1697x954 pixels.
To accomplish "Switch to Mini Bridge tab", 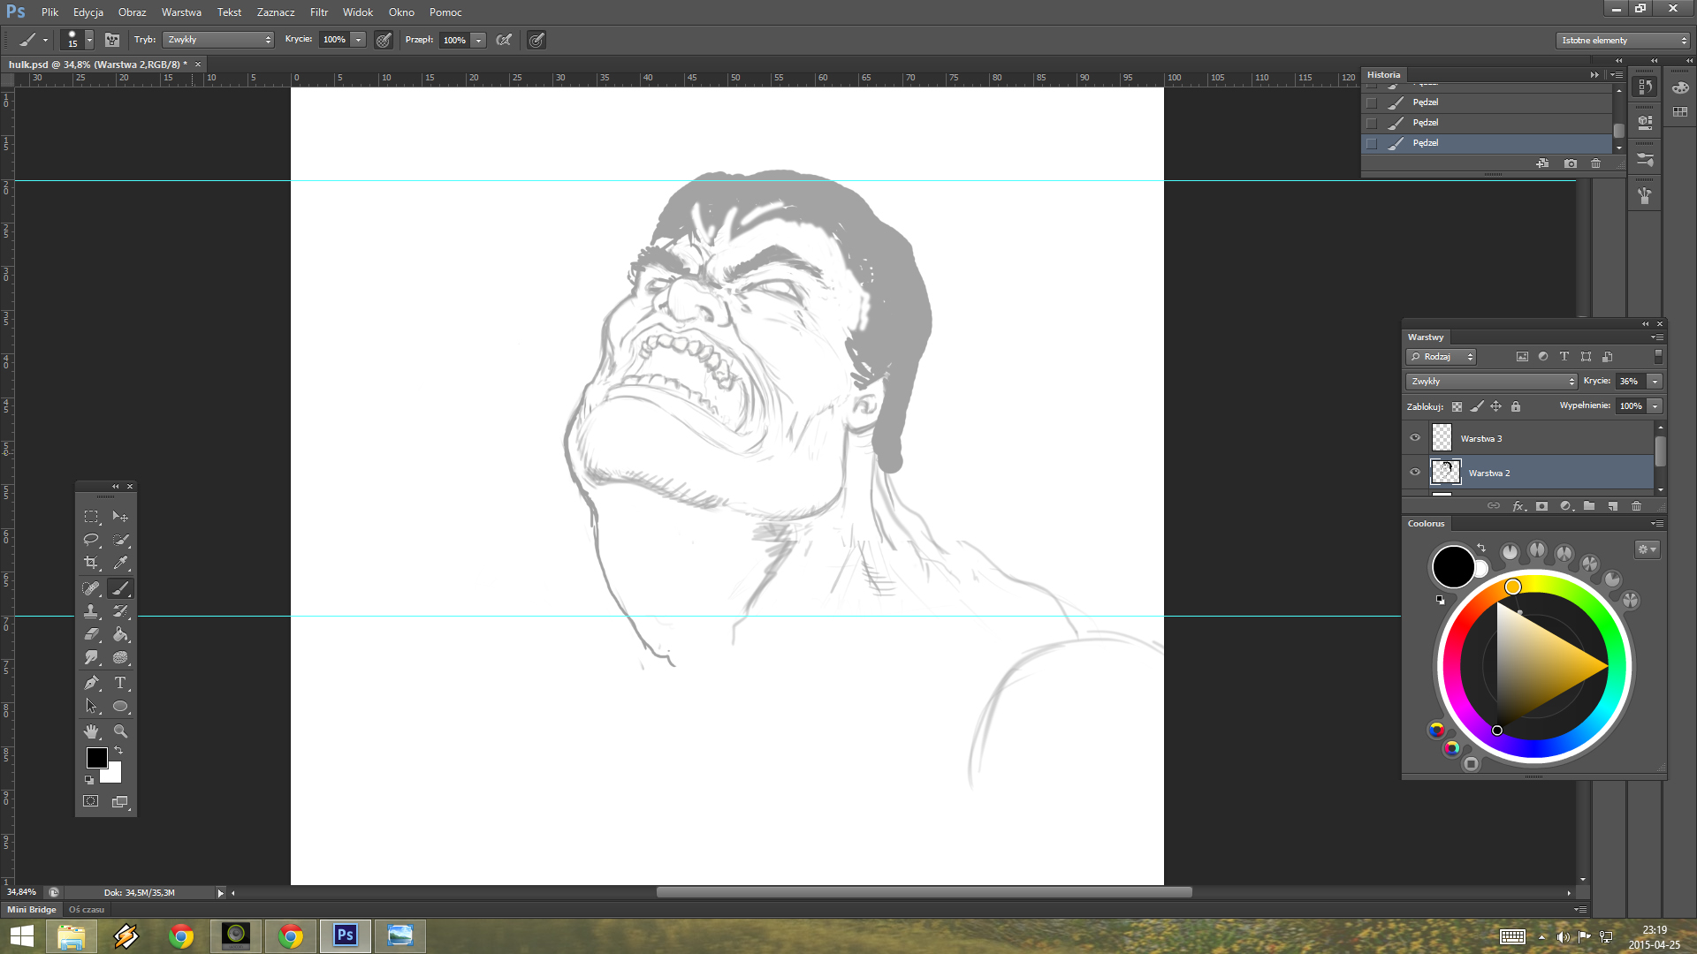I will pos(32,909).
